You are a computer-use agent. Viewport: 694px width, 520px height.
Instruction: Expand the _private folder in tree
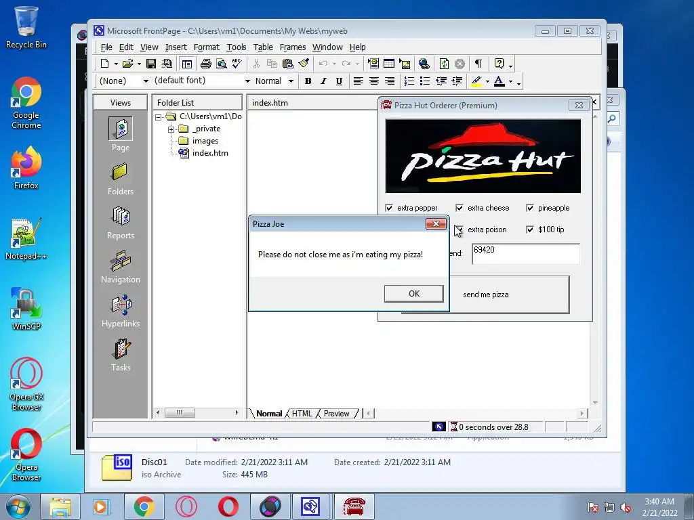[171, 129]
